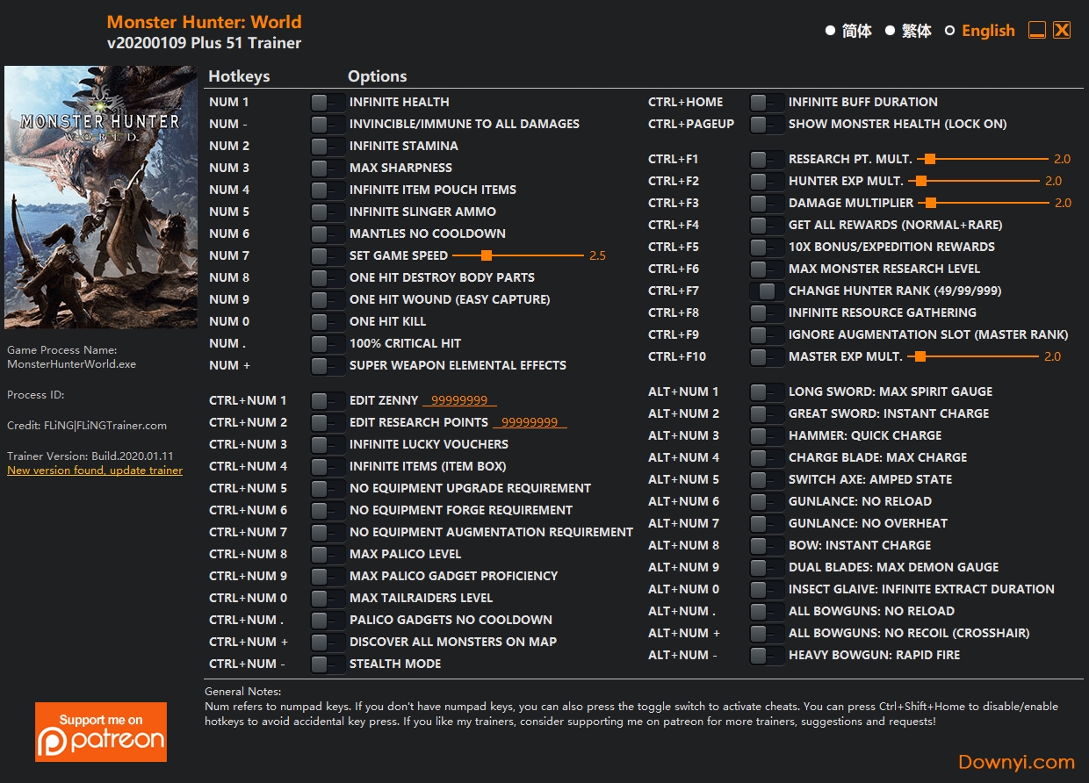Open the 'New version found, update trainer' link
The width and height of the screenshot is (1089, 783).
95,471
